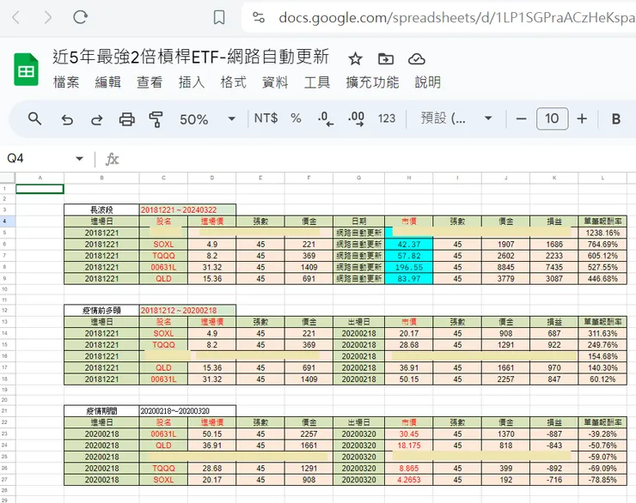Open the 格式 menu
Image resolution: width=636 pixels, height=503 pixels.
(233, 82)
